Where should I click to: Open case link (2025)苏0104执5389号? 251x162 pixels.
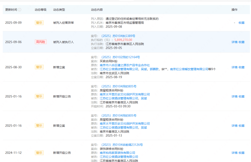pos(118,36)
